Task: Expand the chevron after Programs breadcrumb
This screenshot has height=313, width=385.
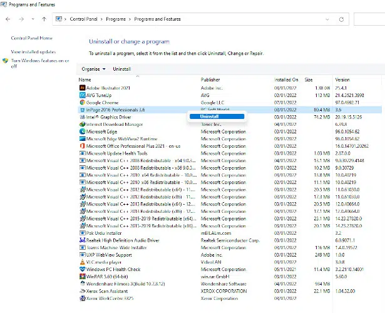Action: pos(130,19)
